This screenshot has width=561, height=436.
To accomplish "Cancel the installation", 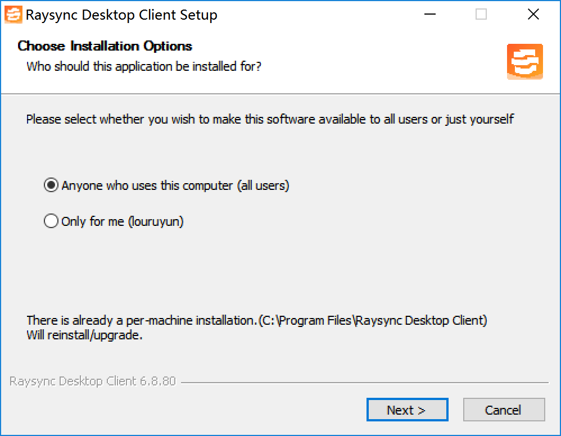I will (x=504, y=410).
